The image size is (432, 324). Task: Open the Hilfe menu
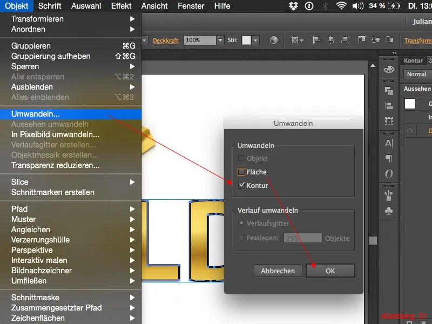pyautogui.click(x=222, y=6)
